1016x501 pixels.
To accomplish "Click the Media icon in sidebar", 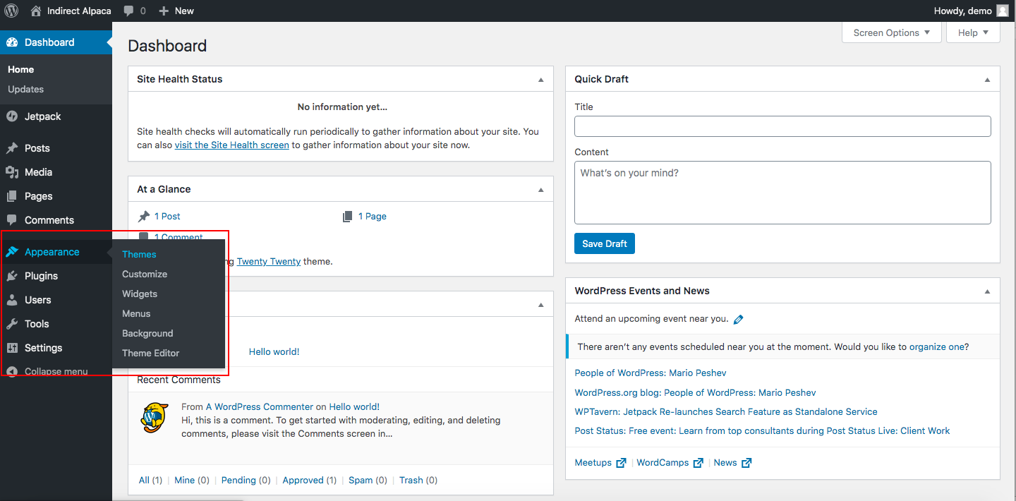I will click(x=12, y=172).
